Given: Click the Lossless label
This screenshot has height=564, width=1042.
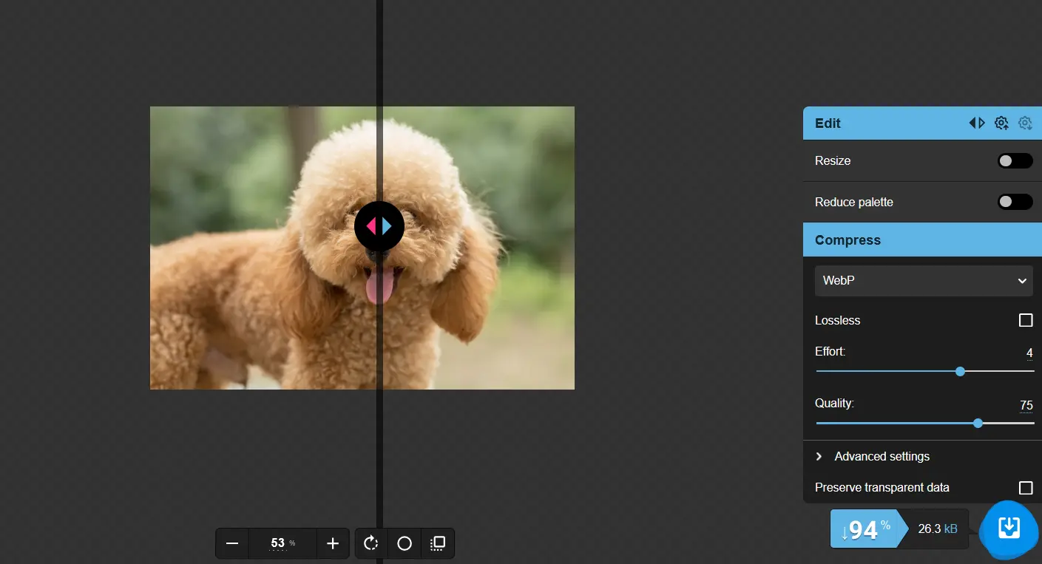Looking at the screenshot, I should (x=838, y=320).
